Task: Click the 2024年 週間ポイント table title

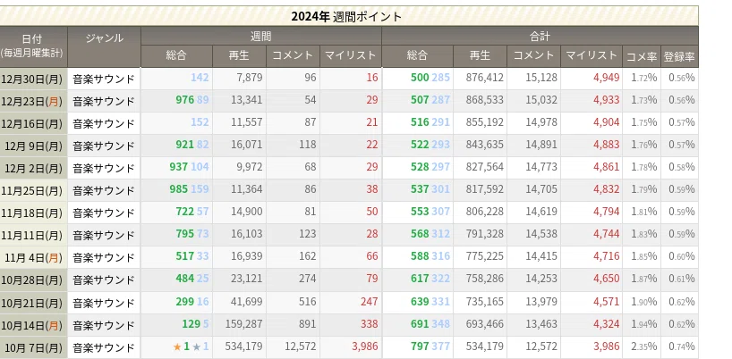Action: [x=346, y=17]
